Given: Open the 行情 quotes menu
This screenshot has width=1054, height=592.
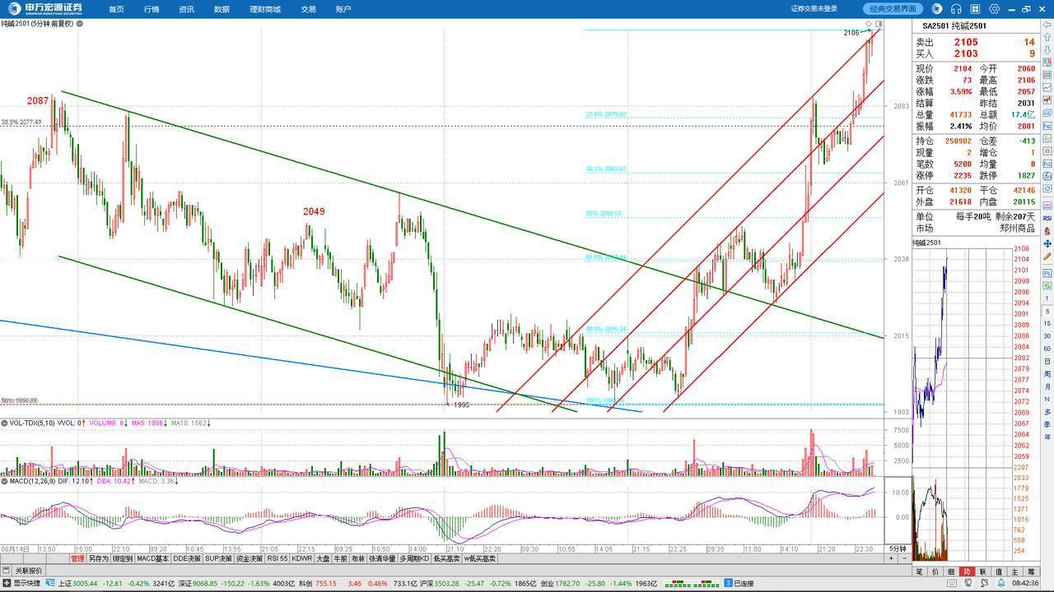Looking at the screenshot, I should point(152,9).
